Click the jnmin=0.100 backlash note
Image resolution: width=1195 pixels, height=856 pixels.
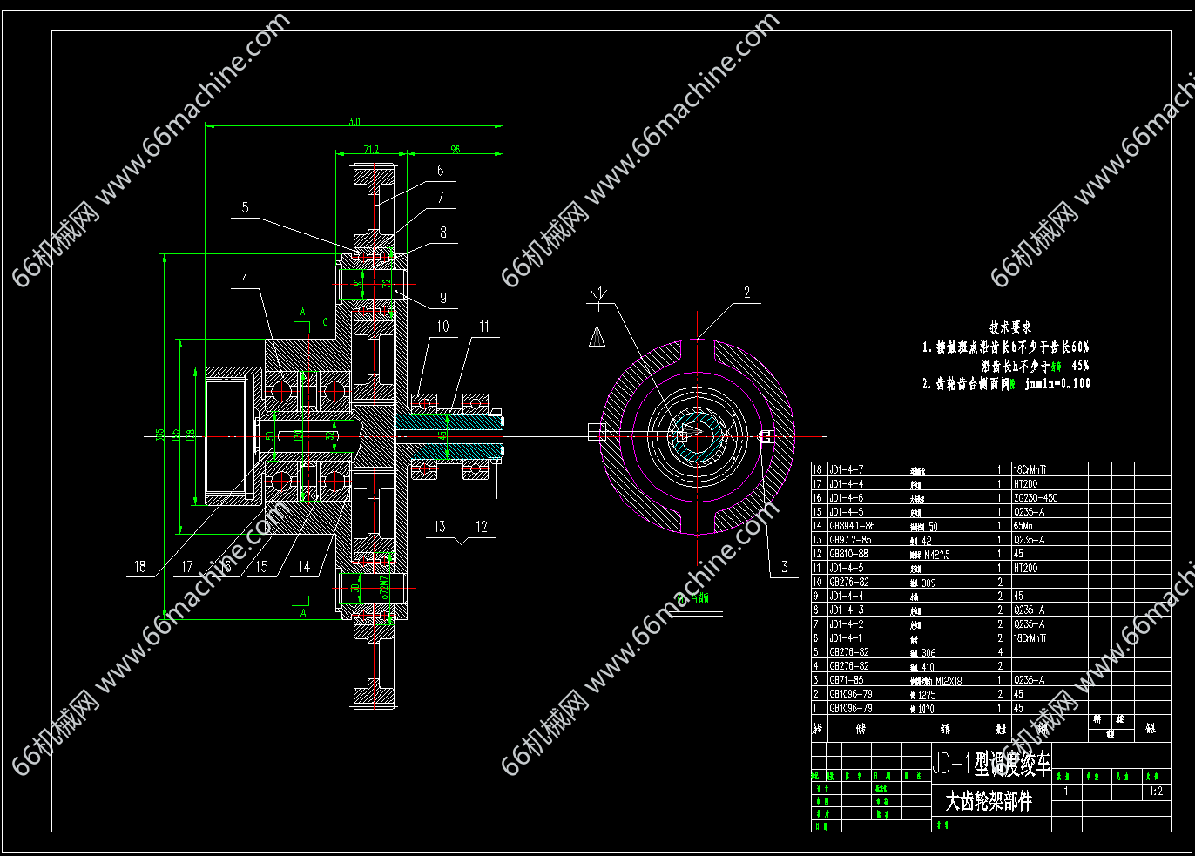pos(1057,383)
